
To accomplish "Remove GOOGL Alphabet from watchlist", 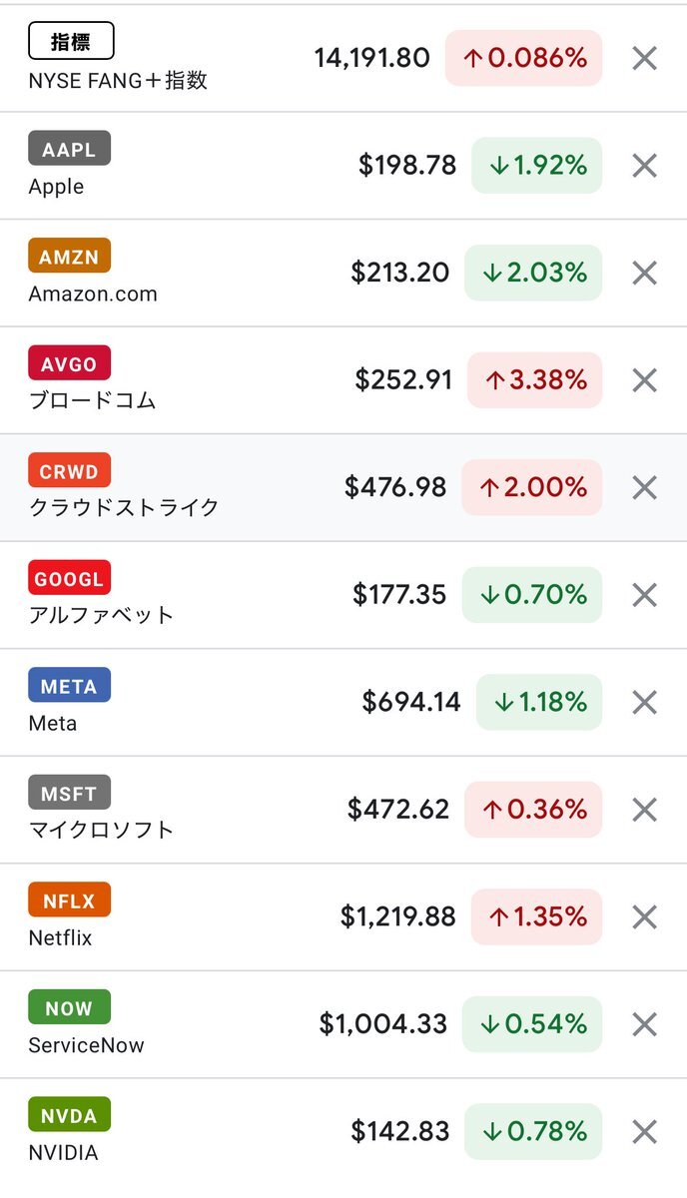I will [645, 595].
